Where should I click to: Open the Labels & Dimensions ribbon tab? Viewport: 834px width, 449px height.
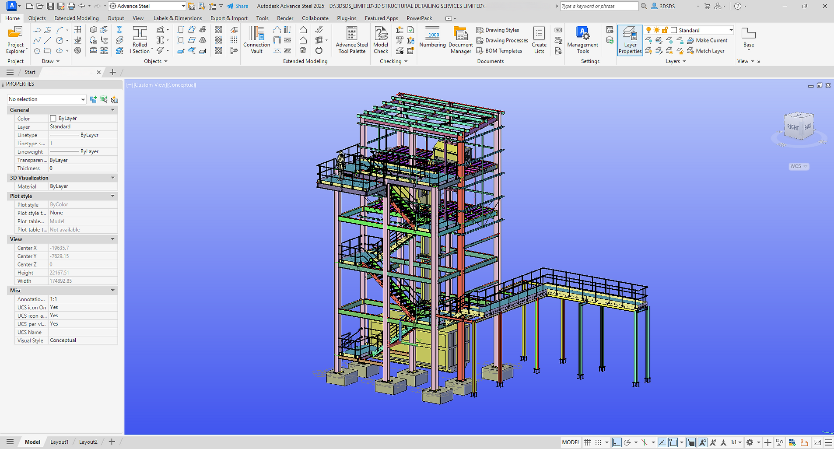(x=178, y=18)
